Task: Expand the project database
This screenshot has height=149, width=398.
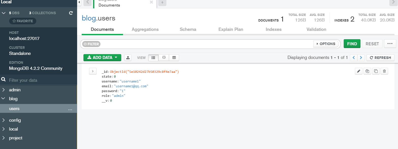Action: click(x=3, y=138)
